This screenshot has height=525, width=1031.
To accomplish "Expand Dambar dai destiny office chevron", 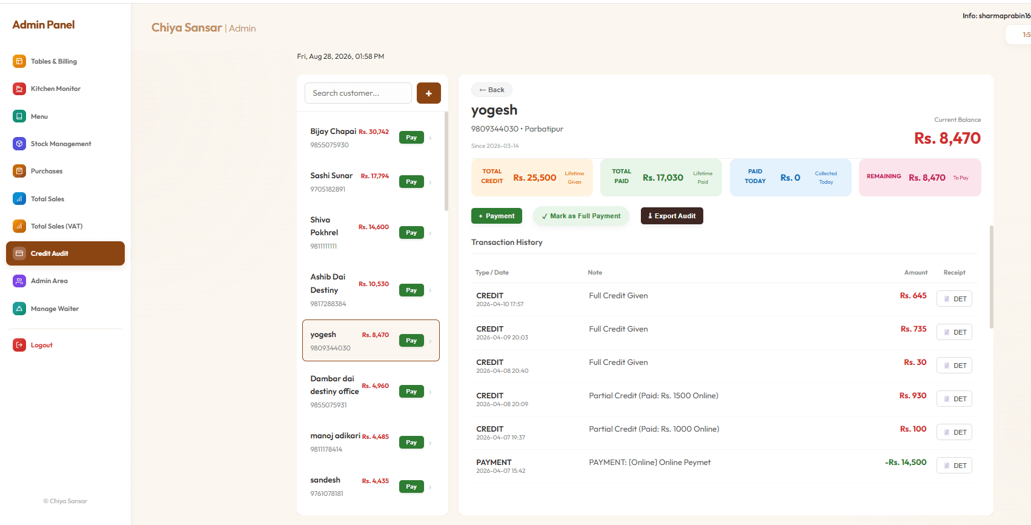I will pyautogui.click(x=431, y=392).
